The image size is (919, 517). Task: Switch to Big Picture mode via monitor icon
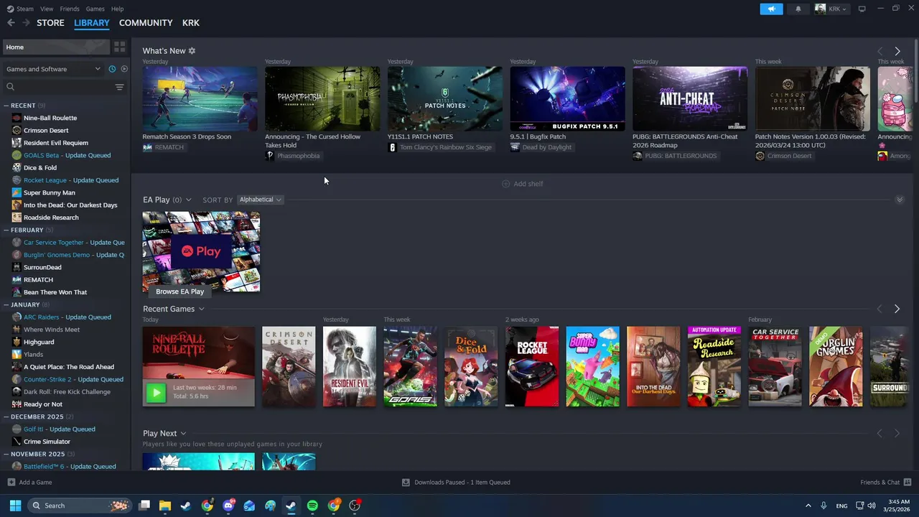862,9
